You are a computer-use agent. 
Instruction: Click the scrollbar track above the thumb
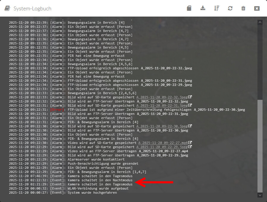point(260,59)
